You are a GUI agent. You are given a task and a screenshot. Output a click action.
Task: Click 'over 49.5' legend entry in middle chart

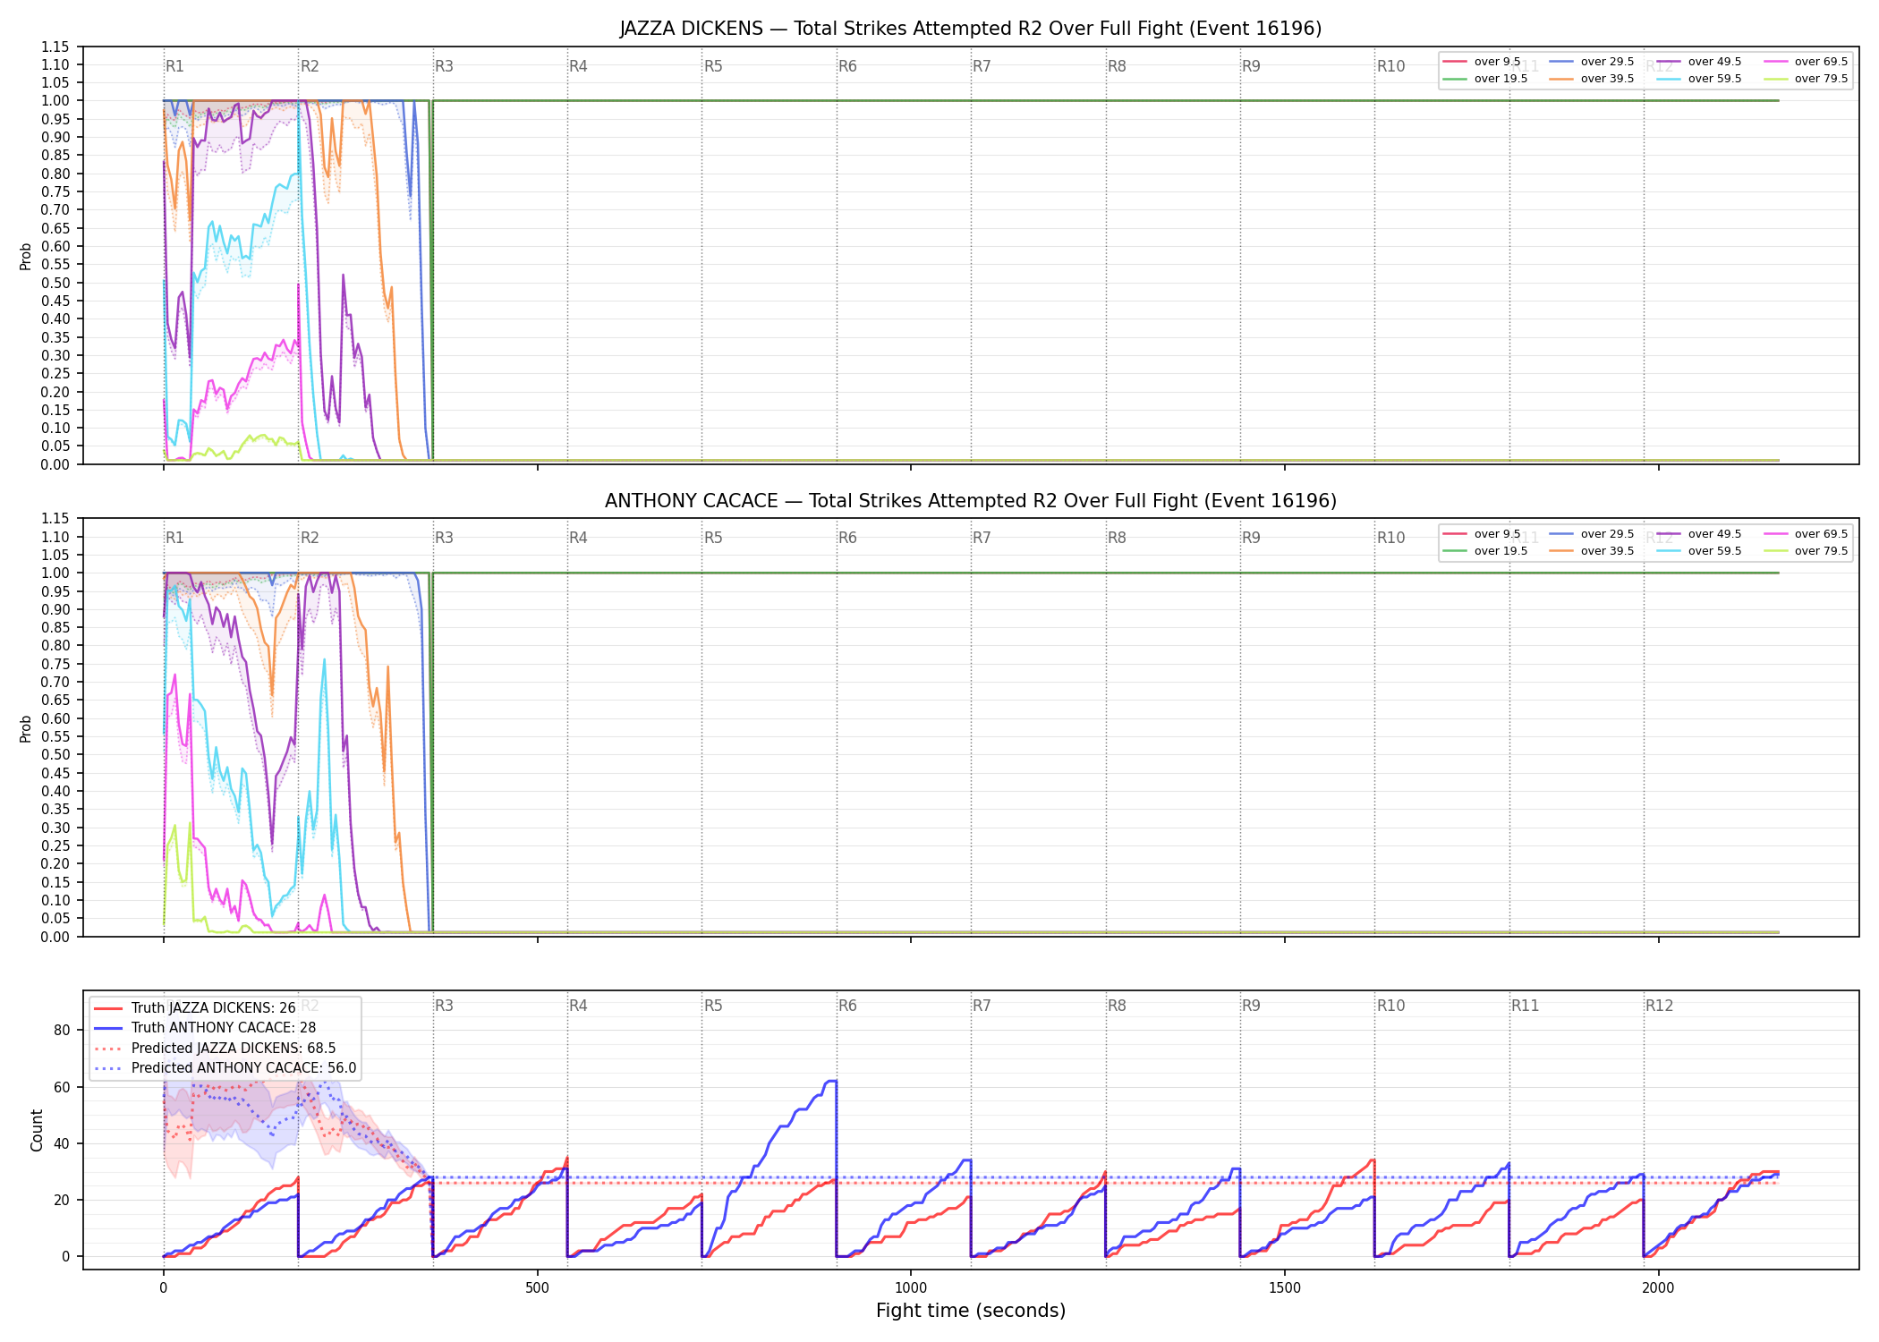1699,534
